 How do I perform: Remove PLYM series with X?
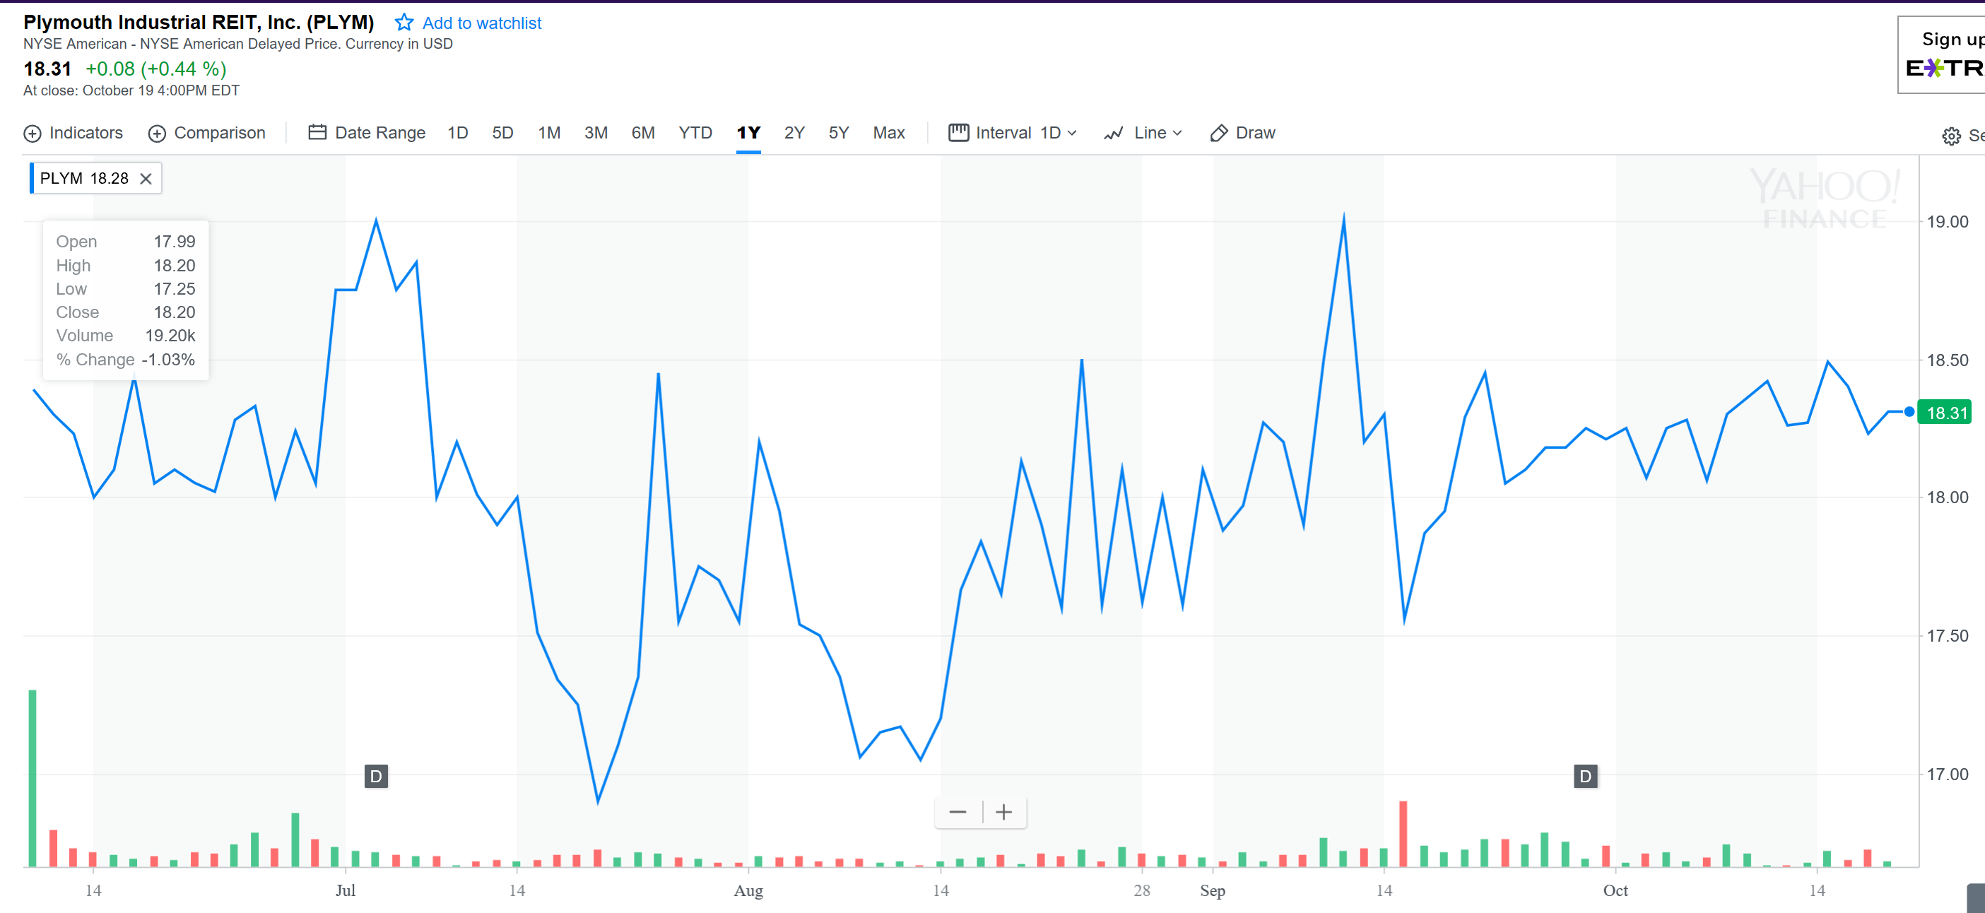pos(146,179)
